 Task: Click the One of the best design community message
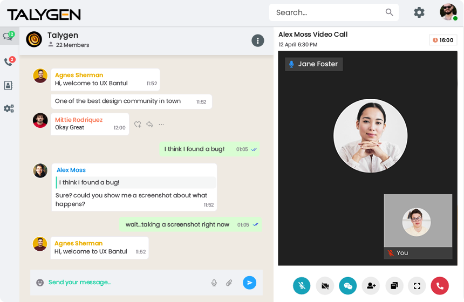pos(132,101)
